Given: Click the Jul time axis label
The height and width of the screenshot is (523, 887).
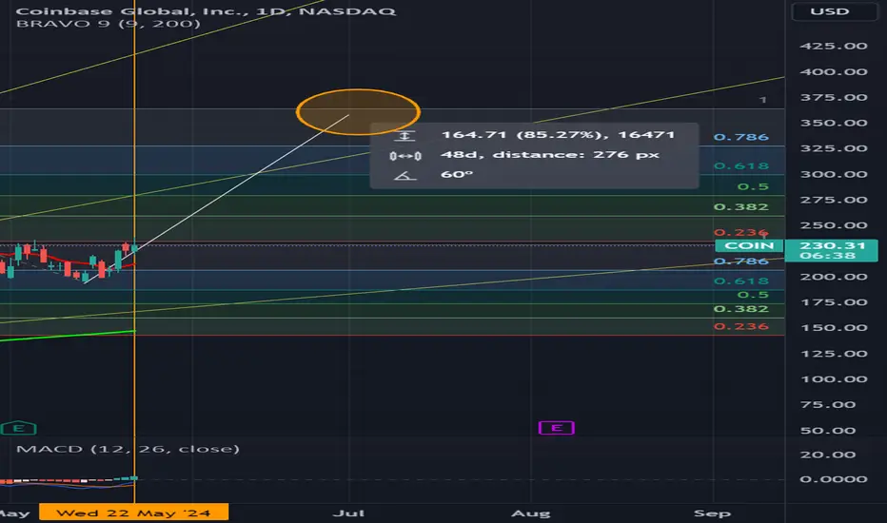Looking at the screenshot, I should 348,513.
